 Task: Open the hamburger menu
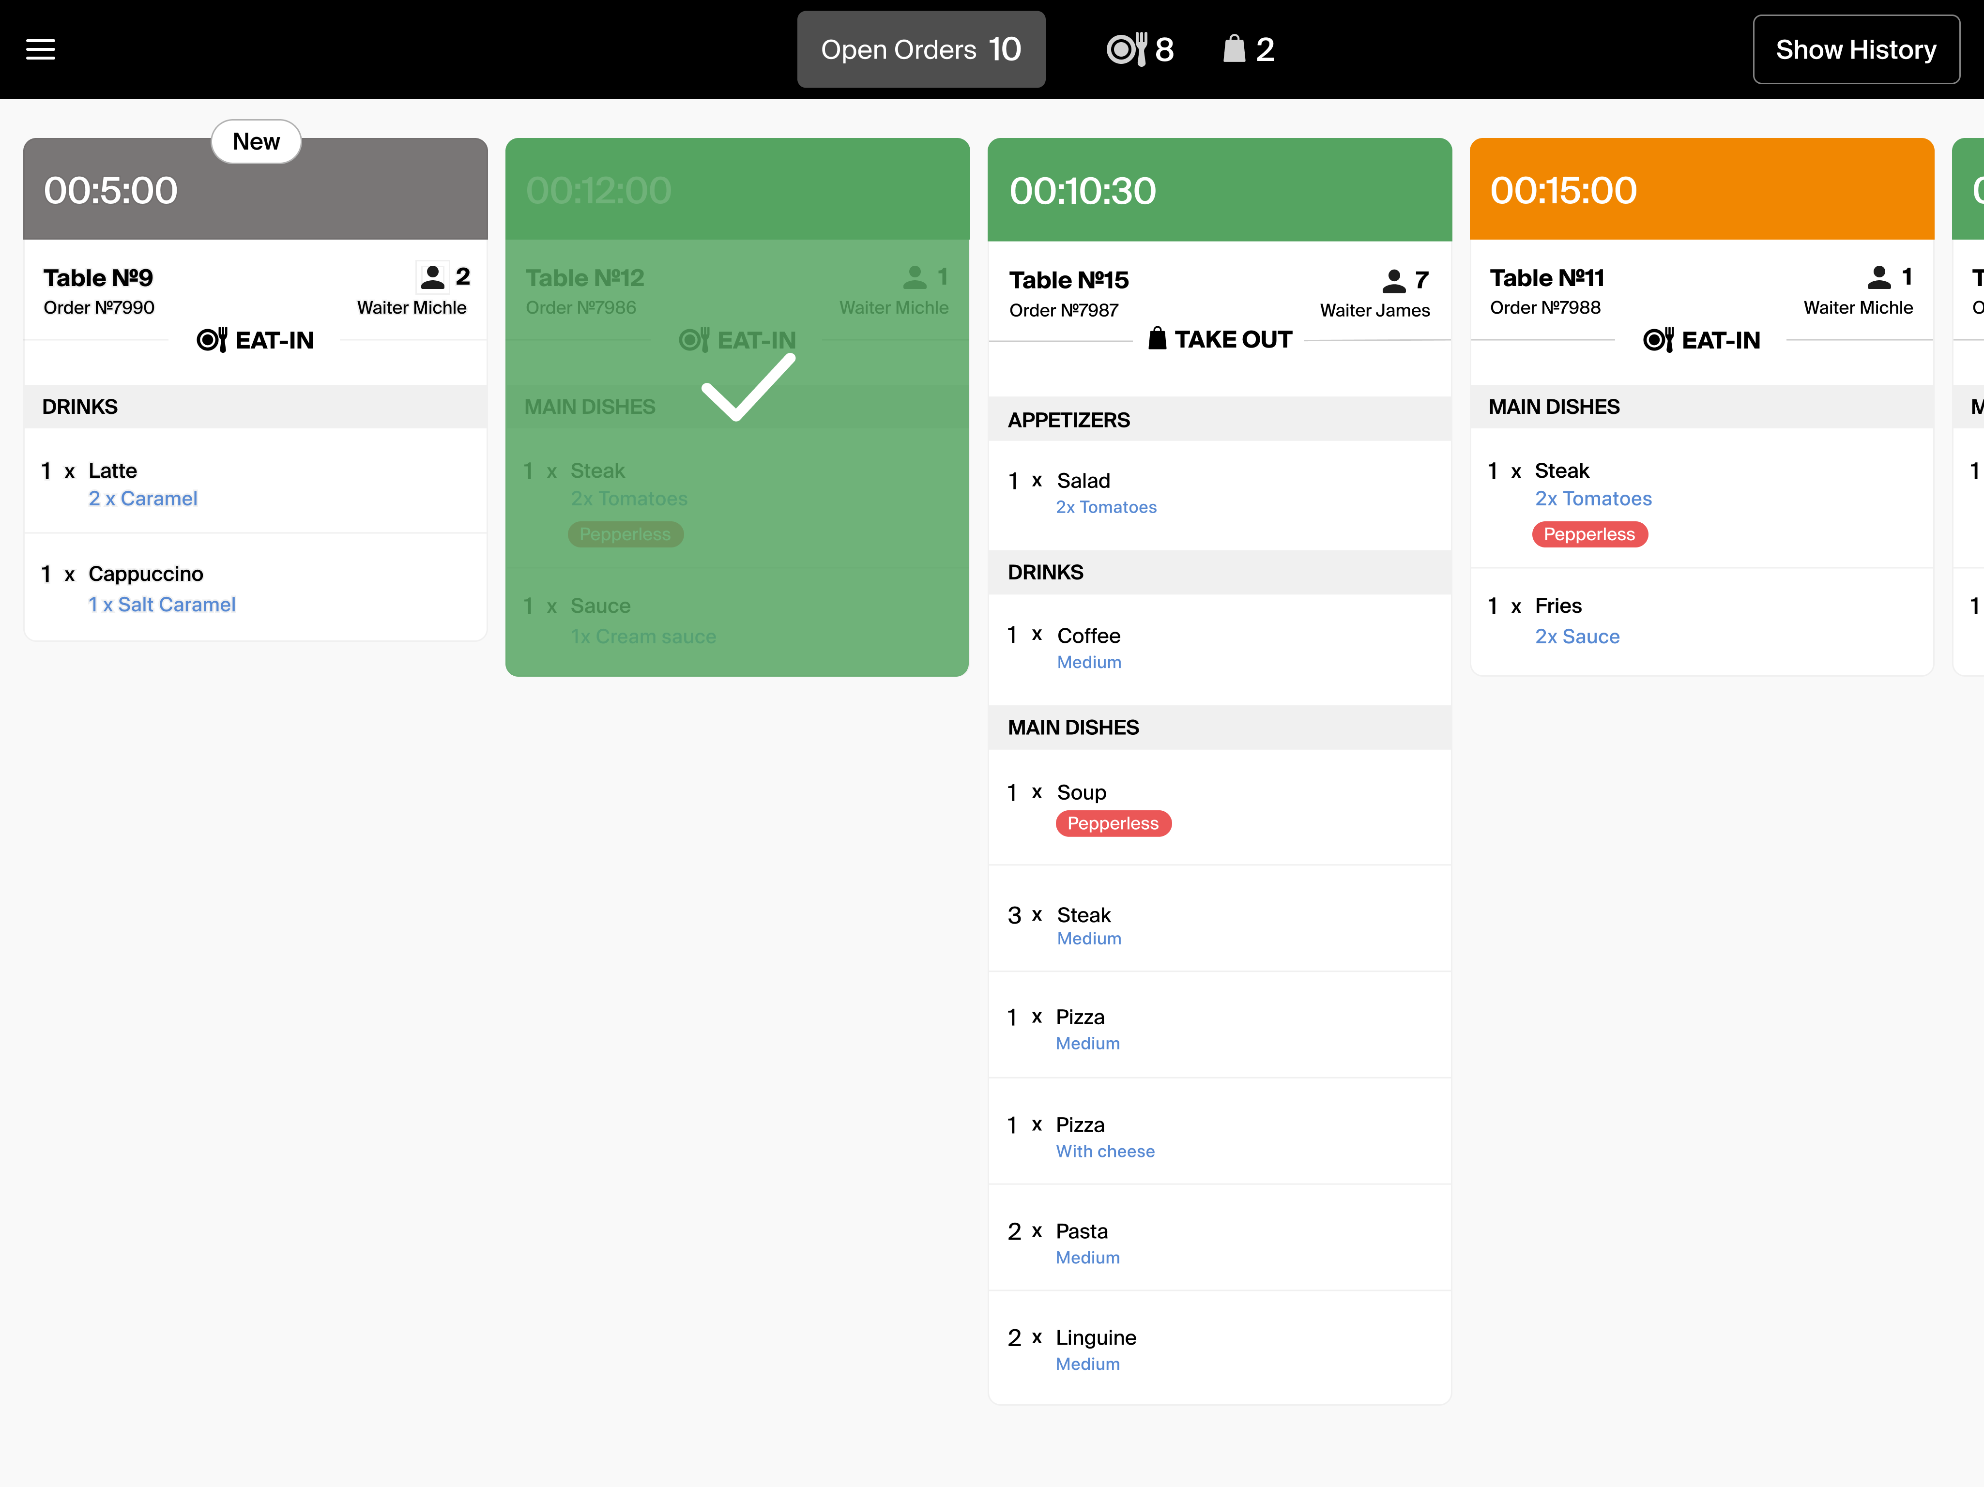[x=40, y=49]
